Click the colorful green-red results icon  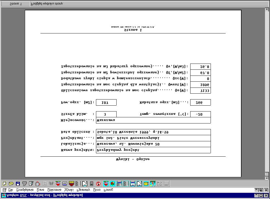(153, 184)
